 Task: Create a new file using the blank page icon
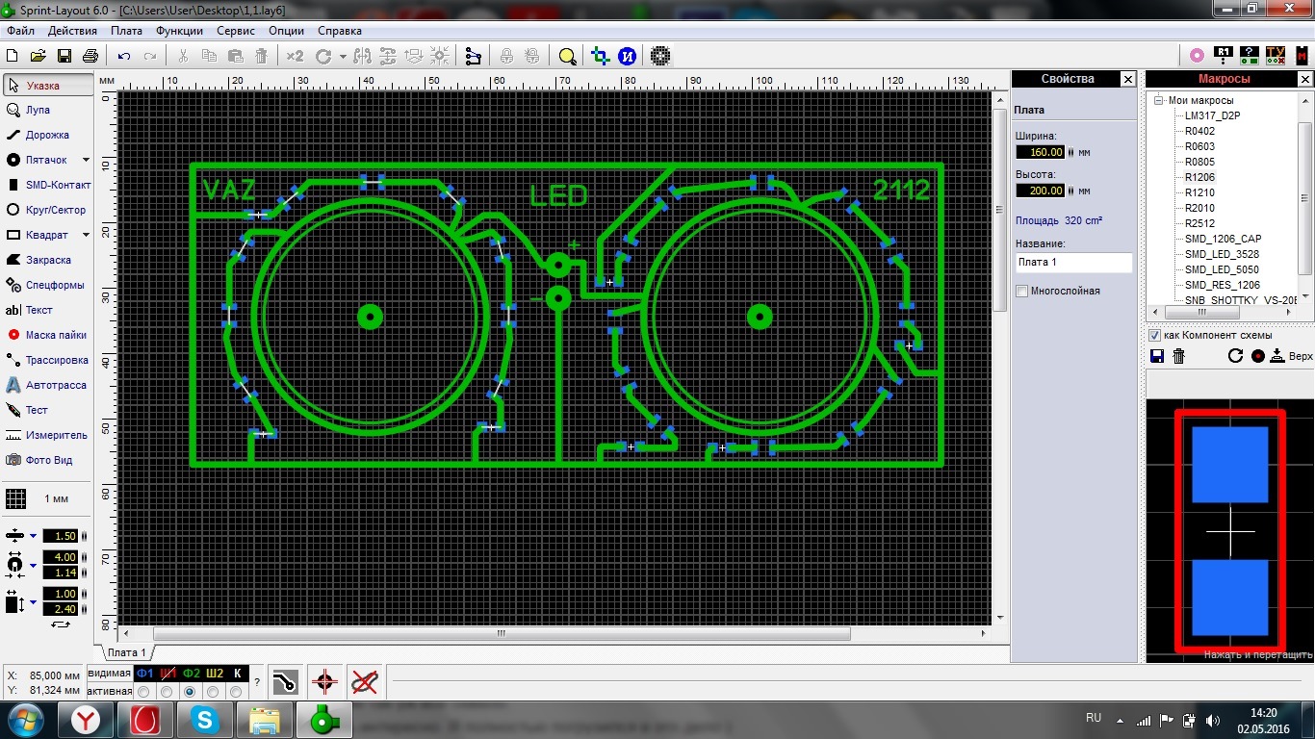[13, 56]
